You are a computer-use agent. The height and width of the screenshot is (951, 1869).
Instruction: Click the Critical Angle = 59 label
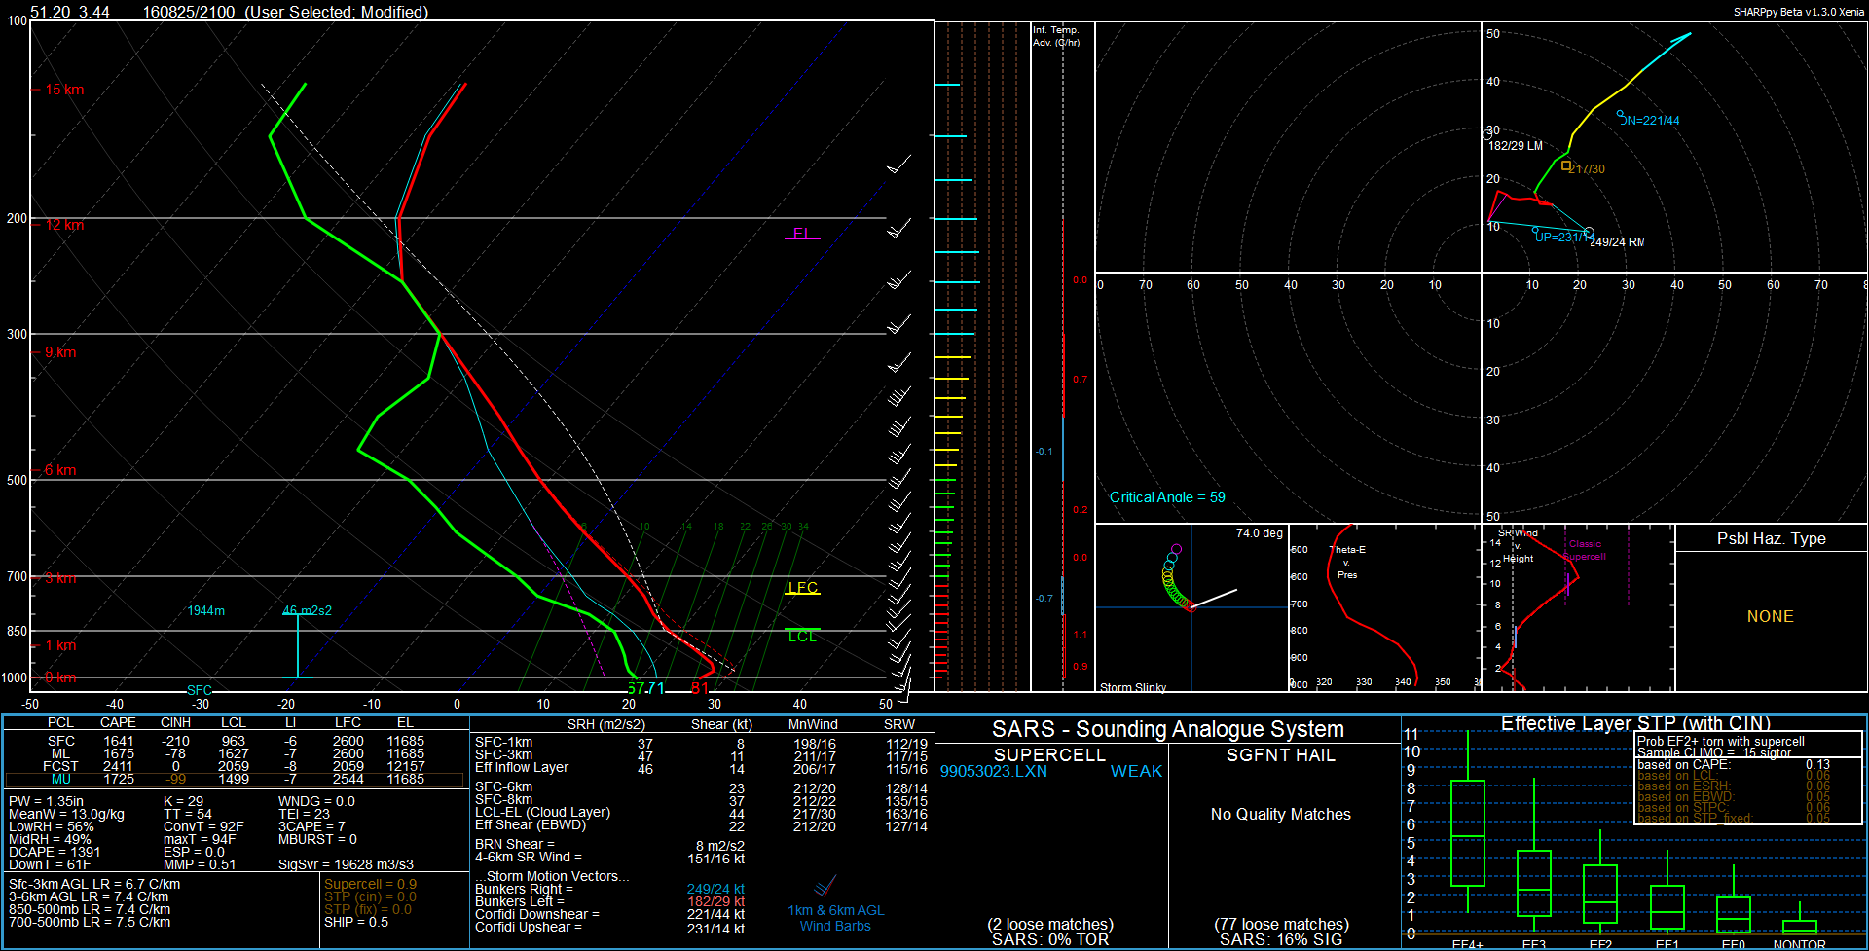(1167, 497)
